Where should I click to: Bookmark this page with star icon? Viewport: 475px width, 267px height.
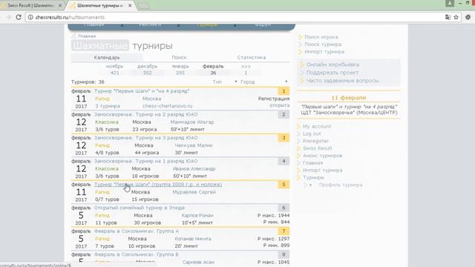[x=456, y=17]
